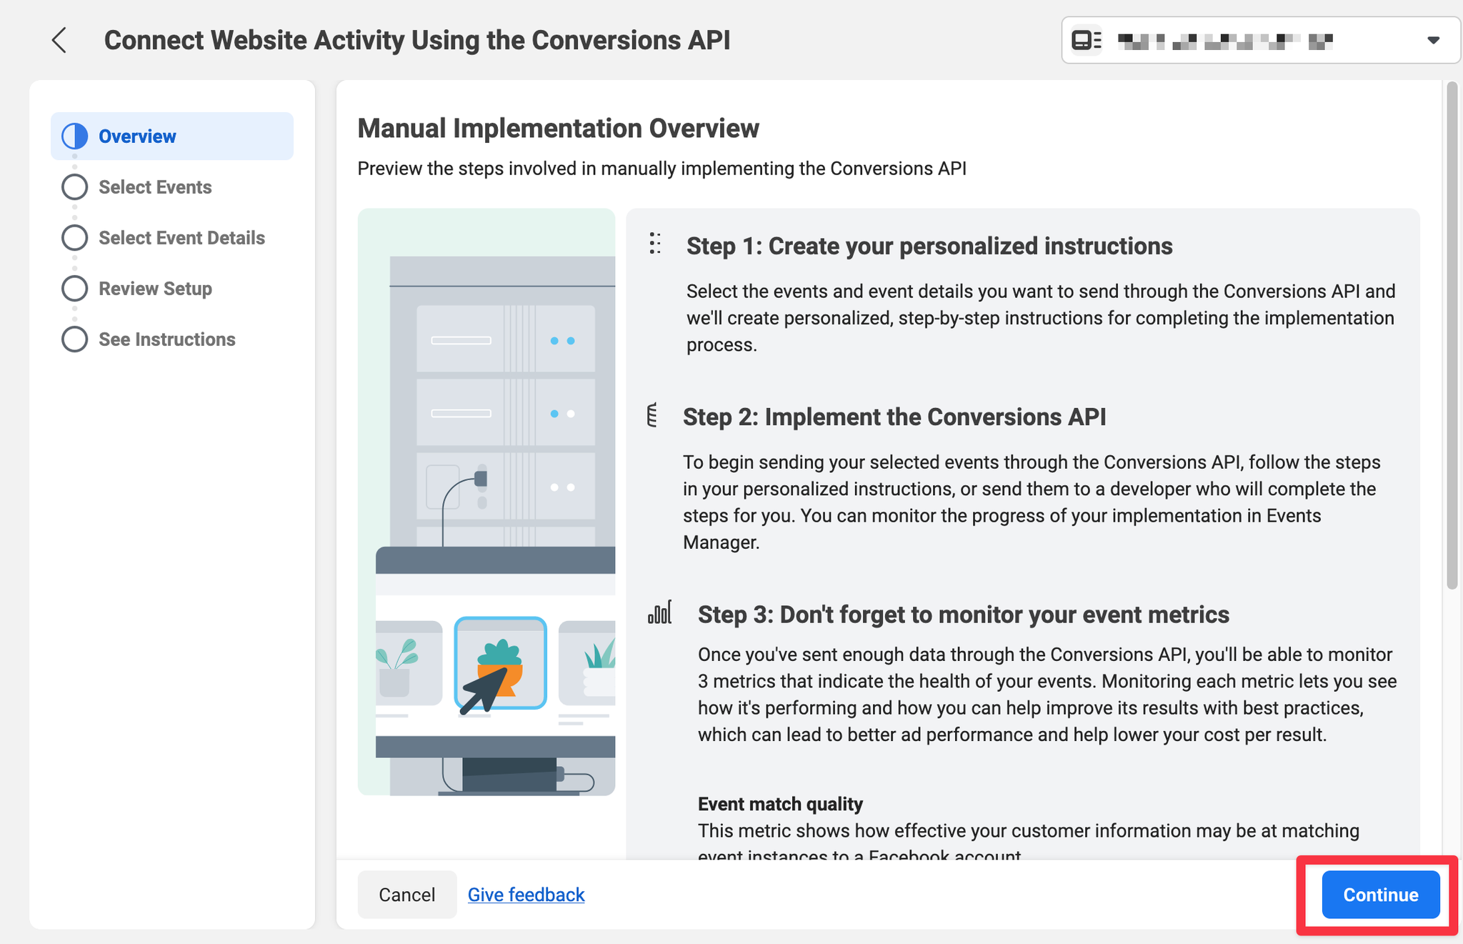Viewport: 1463px width, 944px height.
Task: Click the Step 1 dotted list icon
Action: pos(655,244)
